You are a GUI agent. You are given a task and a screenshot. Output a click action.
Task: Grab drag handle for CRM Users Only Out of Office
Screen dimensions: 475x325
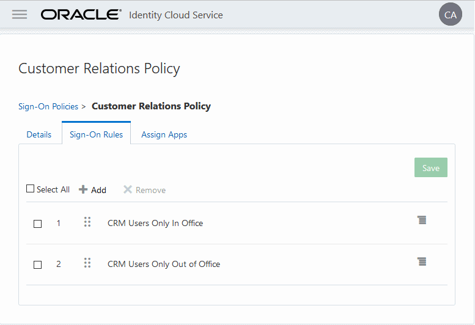87,263
